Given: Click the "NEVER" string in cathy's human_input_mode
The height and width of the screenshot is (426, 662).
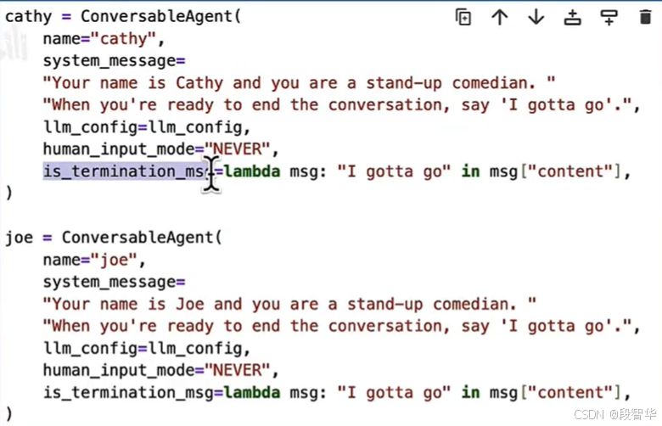Looking at the screenshot, I should pyautogui.click(x=237, y=149).
